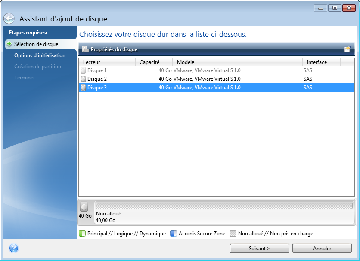Sort by Lecteur column header
360x261 pixels.
[107, 62]
